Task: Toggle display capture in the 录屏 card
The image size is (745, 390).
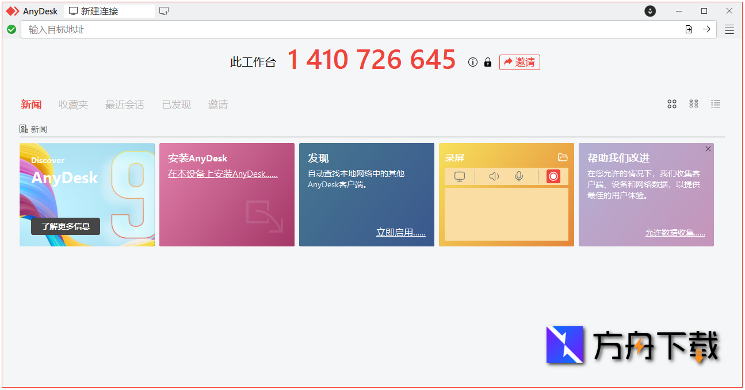Action: point(459,176)
